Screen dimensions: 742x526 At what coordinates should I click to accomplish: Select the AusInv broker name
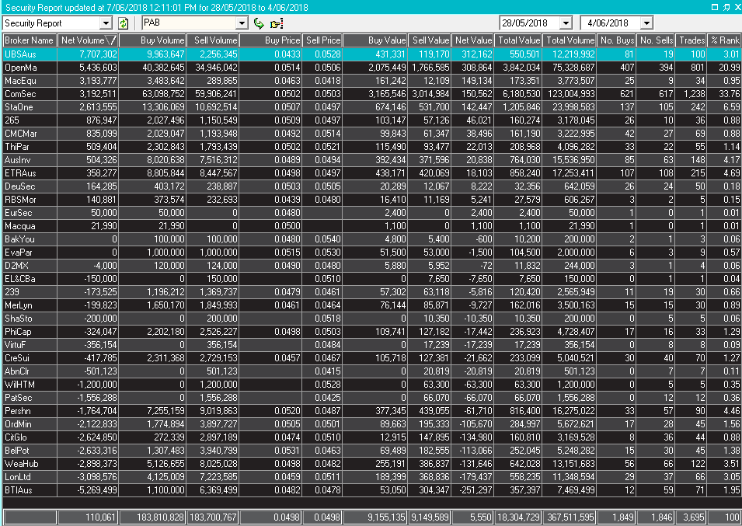pos(18,160)
